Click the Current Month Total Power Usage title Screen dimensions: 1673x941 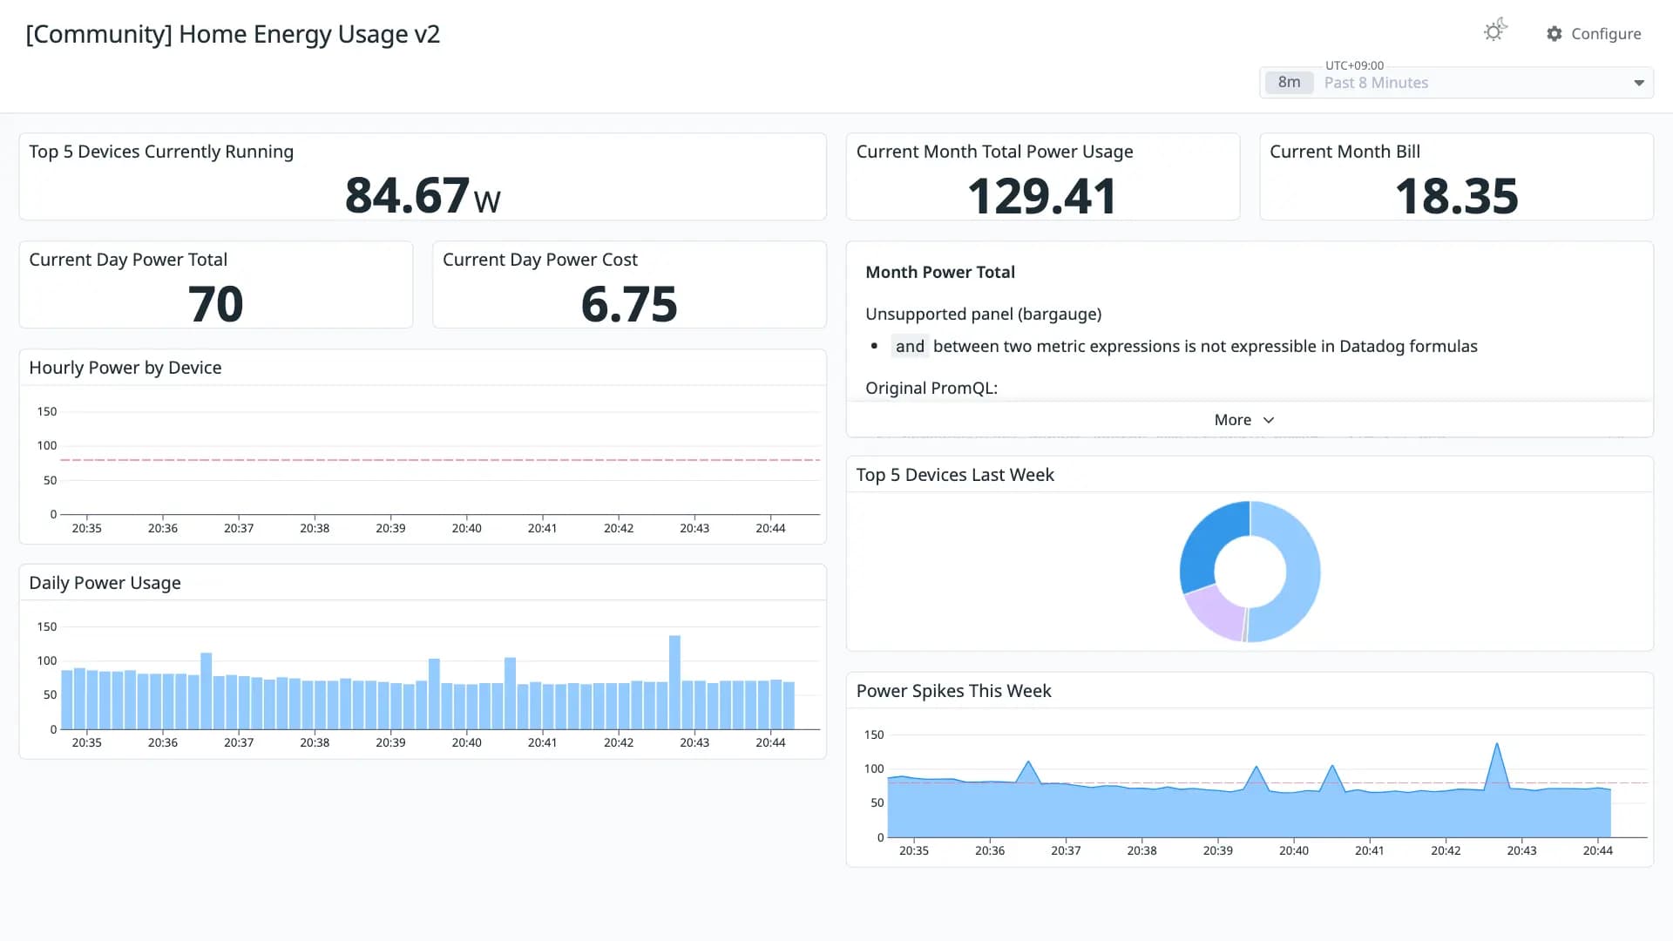994,152
